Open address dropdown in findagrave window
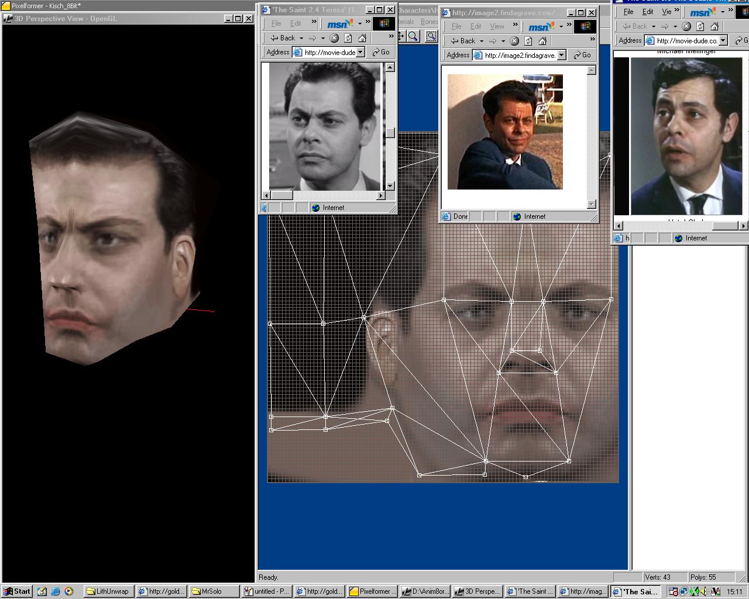This screenshot has height=599, width=749. (x=561, y=55)
